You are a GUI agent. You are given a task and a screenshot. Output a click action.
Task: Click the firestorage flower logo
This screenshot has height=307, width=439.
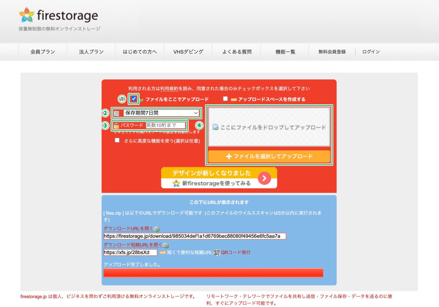point(26,15)
